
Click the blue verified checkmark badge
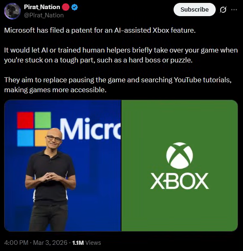(74, 7)
